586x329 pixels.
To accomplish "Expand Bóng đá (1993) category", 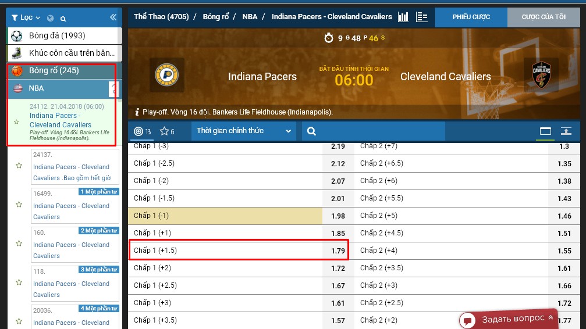I will pyautogui.click(x=64, y=36).
